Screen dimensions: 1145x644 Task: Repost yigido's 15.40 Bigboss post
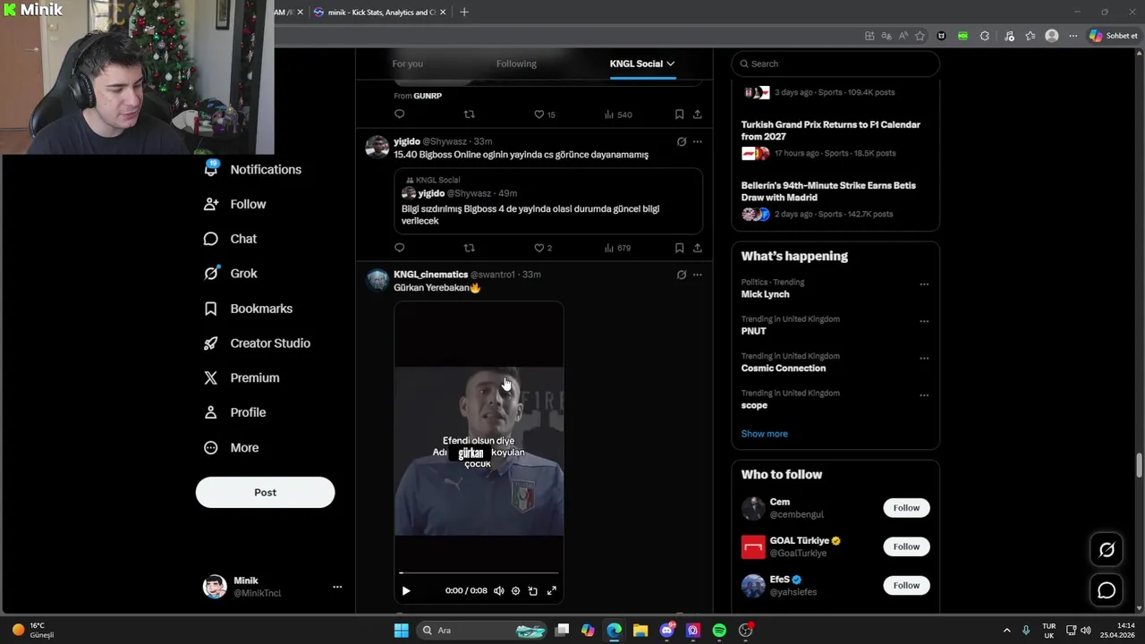(470, 248)
